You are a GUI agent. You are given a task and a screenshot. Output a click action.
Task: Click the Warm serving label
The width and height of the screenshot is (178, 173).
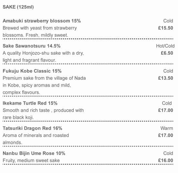(167, 128)
